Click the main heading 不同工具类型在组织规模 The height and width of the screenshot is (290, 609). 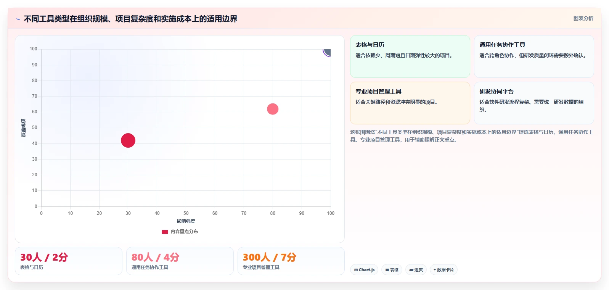tap(130, 19)
